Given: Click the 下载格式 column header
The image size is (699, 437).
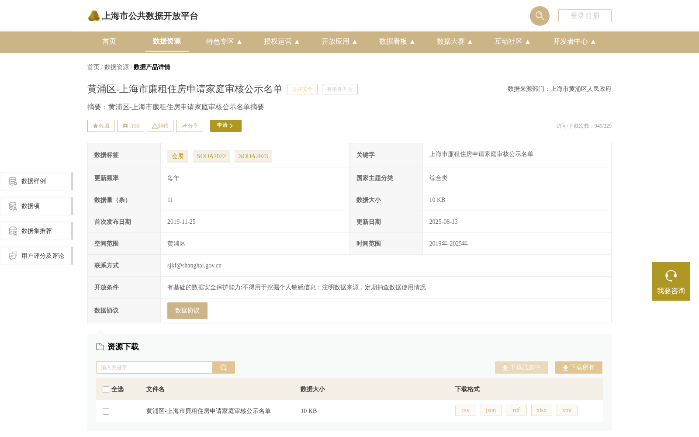Looking at the screenshot, I should 467,389.
